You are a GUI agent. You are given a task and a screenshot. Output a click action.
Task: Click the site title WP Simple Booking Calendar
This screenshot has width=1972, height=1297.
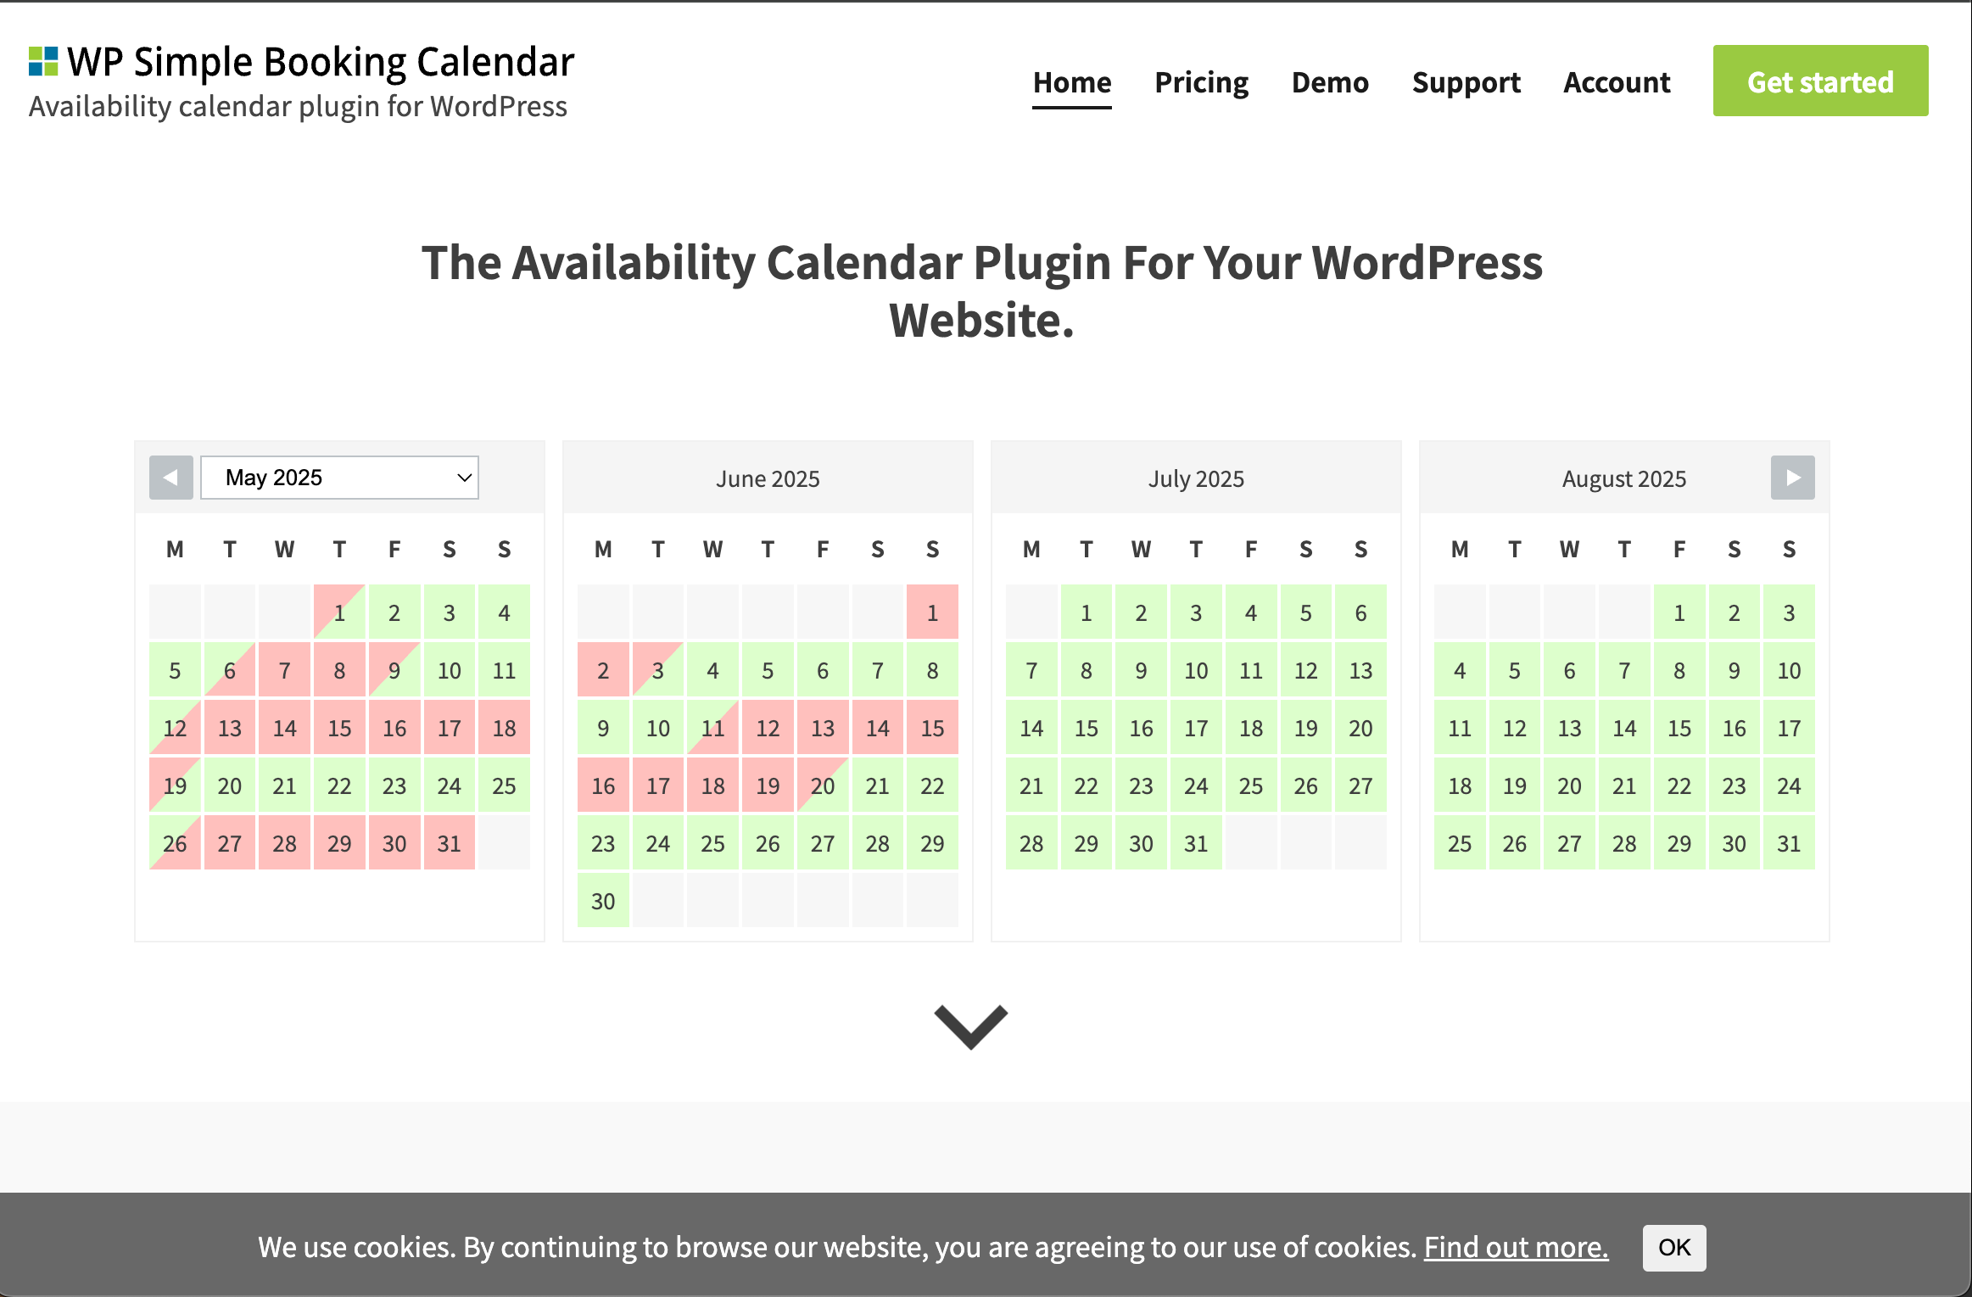[321, 62]
